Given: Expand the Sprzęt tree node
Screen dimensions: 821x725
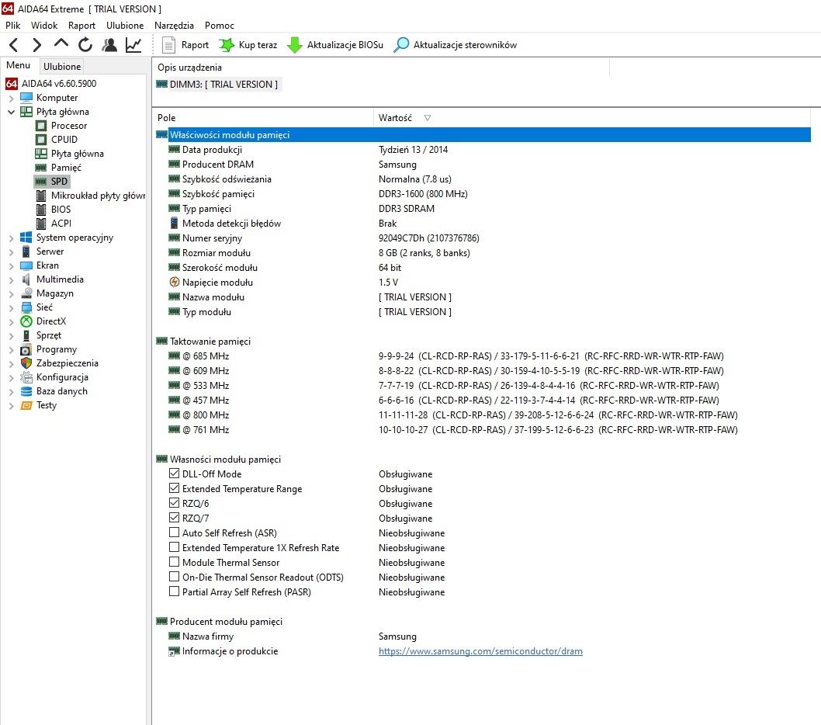Looking at the screenshot, I should tap(11, 336).
